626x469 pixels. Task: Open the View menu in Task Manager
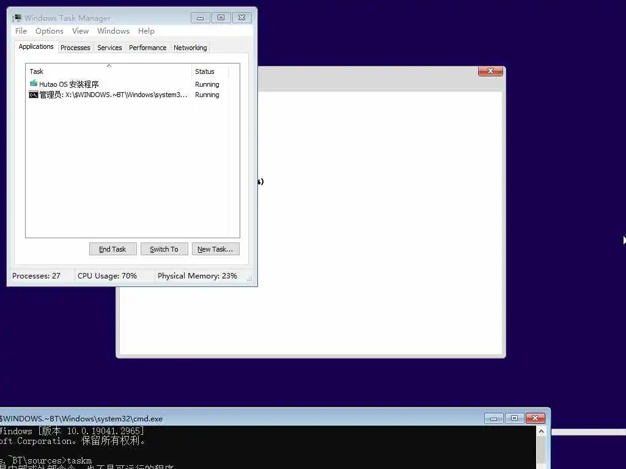point(80,31)
